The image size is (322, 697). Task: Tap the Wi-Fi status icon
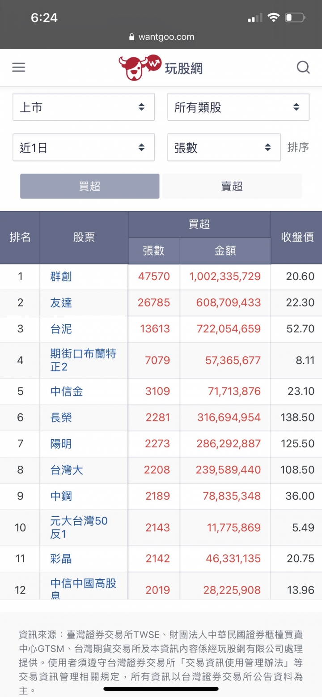273,18
